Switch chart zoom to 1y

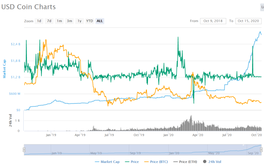[80, 21]
